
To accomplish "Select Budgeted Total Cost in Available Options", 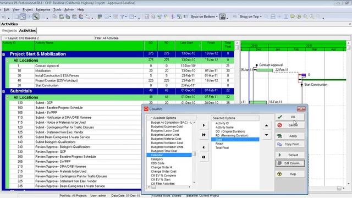I will pyautogui.click(x=164, y=151).
